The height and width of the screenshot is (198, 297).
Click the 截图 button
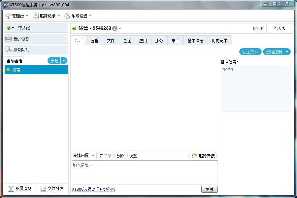point(120,155)
